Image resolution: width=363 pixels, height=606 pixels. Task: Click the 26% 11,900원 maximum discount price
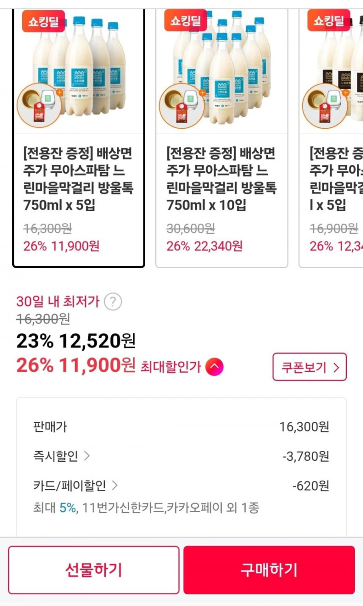point(76,366)
